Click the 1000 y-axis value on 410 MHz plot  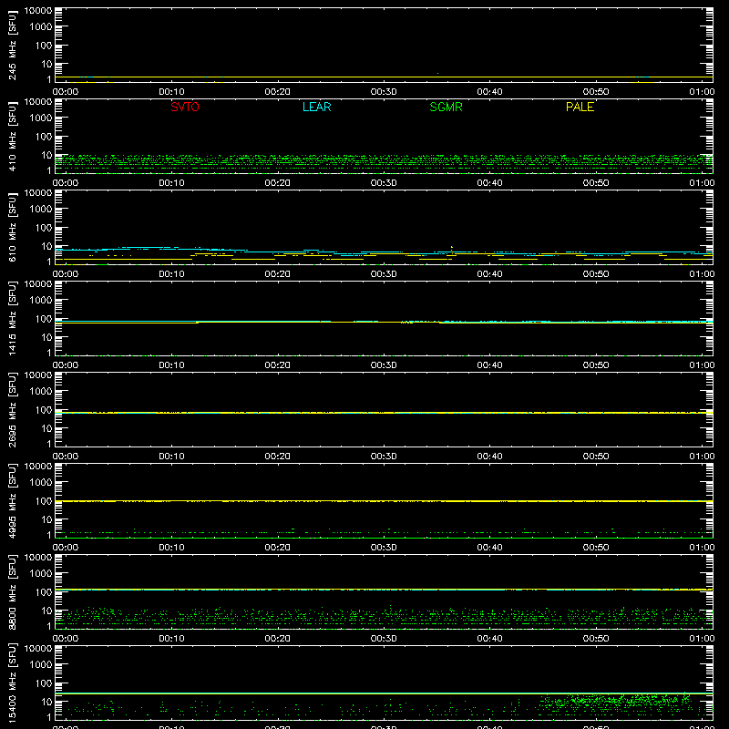[41, 118]
